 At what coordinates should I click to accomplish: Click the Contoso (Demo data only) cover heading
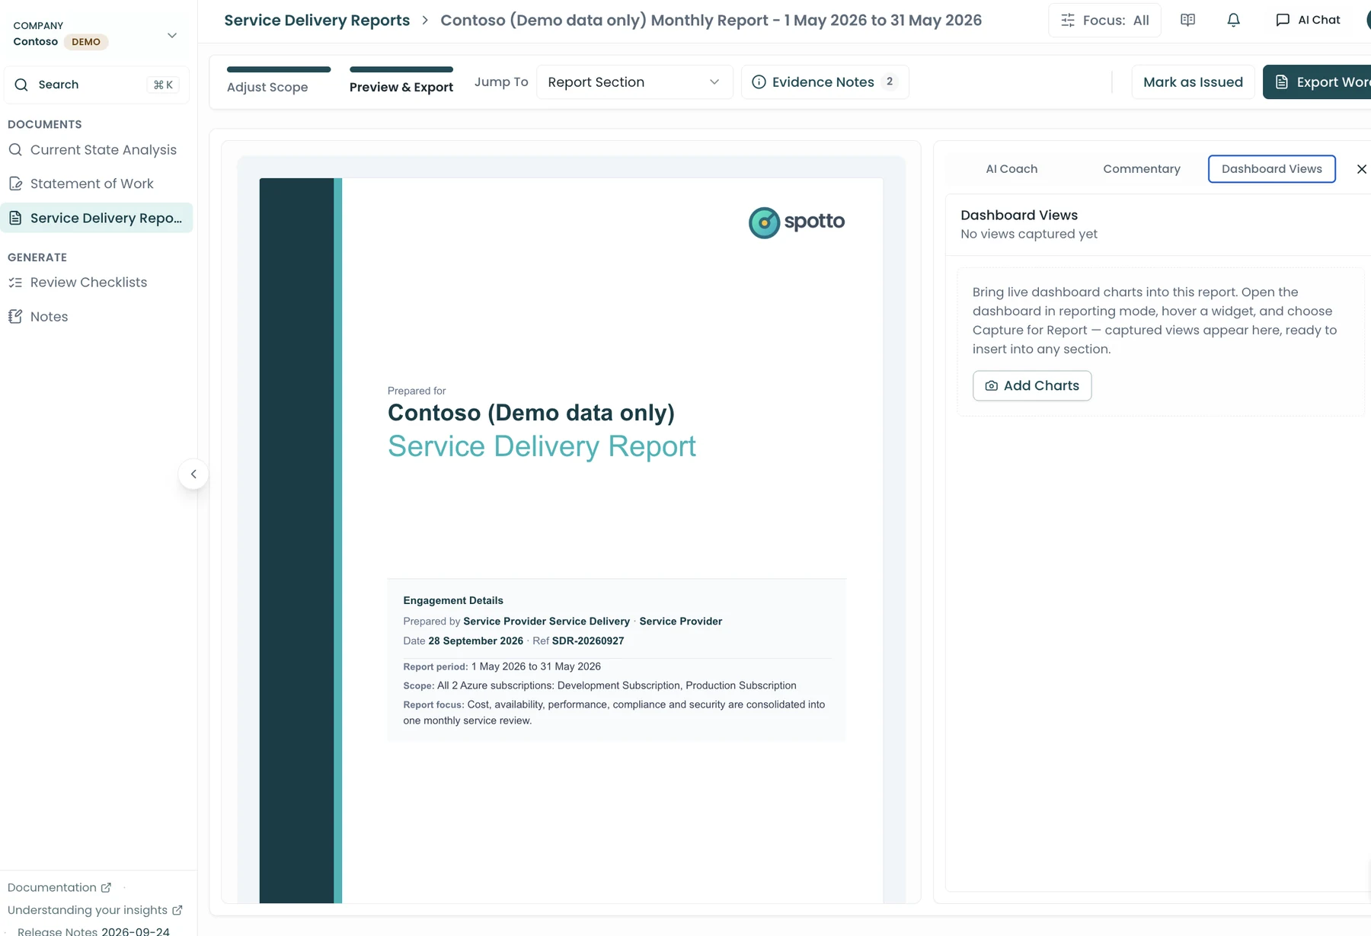(x=531, y=413)
